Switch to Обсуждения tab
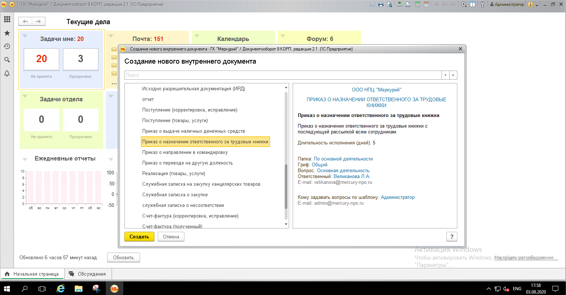Image resolution: width=566 pixels, height=295 pixels. pyautogui.click(x=88, y=274)
